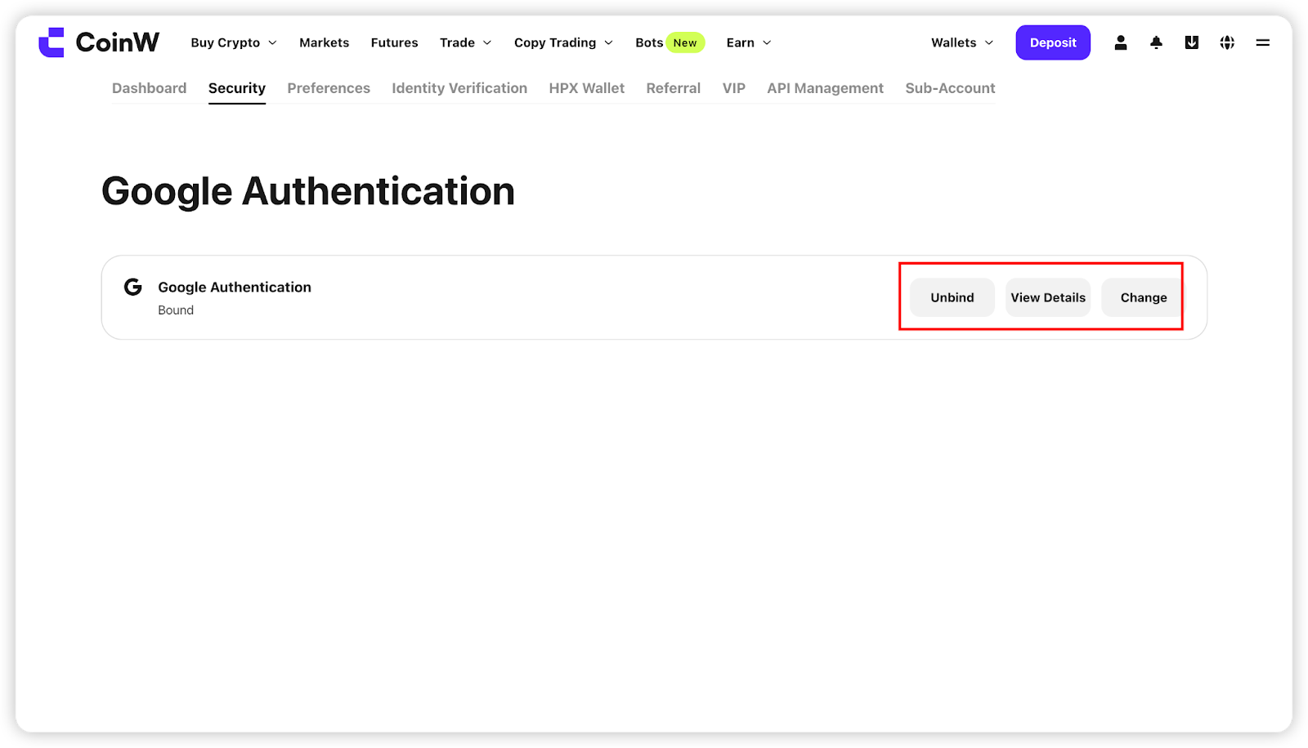
Task: Click the Bound status text
Action: click(176, 310)
